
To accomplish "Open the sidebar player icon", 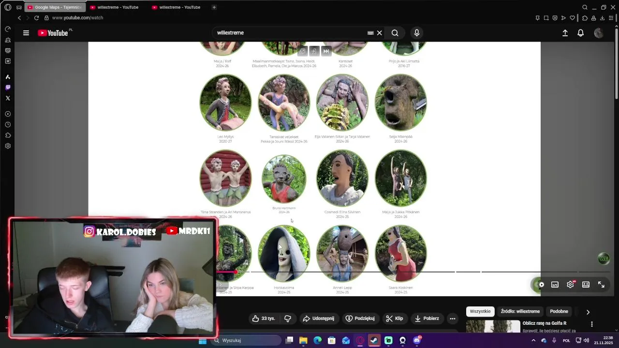I will pyautogui.click(x=8, y=114).
